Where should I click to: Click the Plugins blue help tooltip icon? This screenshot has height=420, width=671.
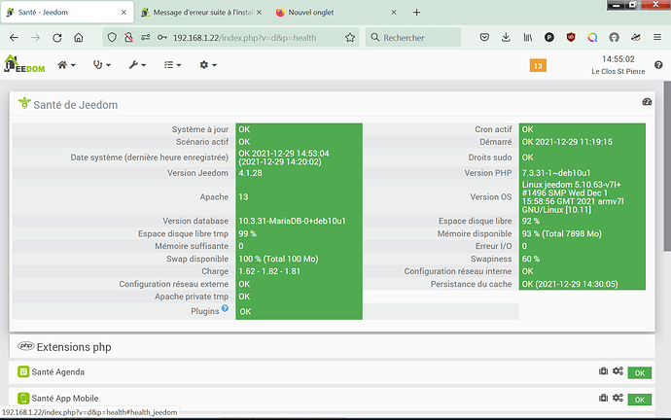pos(225,308)
